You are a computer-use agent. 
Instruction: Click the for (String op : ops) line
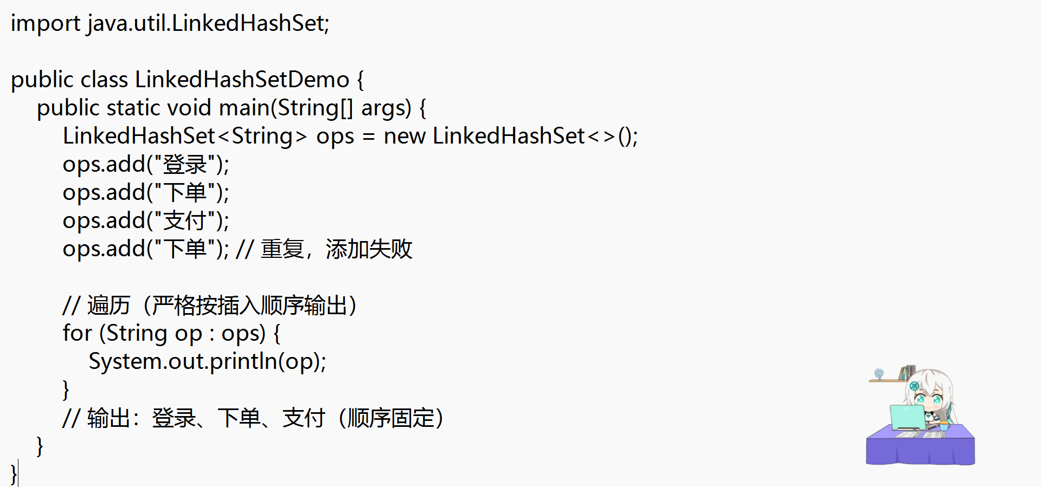click(171, 333)
